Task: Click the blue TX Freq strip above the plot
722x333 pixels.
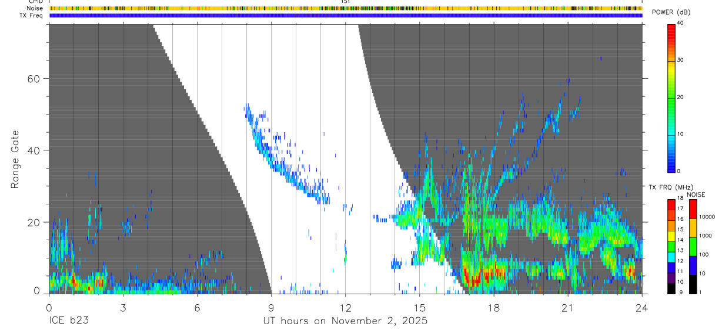Action: (346, 15)
